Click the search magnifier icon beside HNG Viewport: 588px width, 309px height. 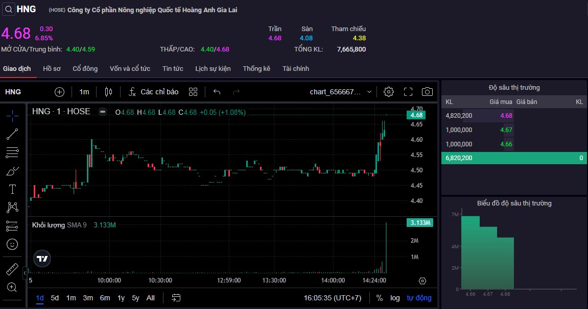click(x=9, y=9)
